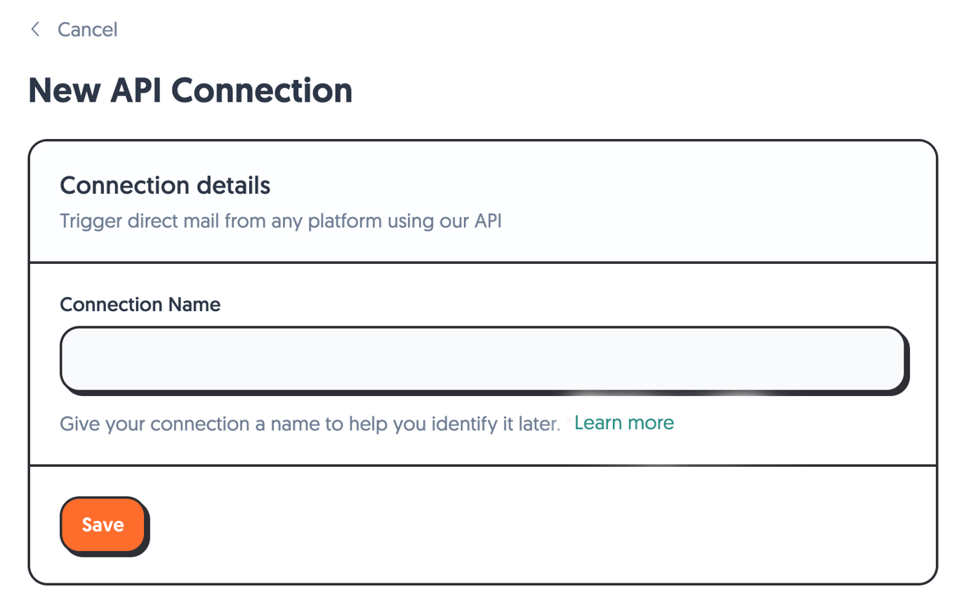Click the Connection details section heading

[165, 185]
